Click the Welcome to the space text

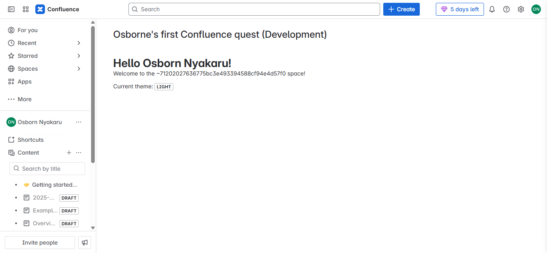pyautogui.click(x=209, y=73)
